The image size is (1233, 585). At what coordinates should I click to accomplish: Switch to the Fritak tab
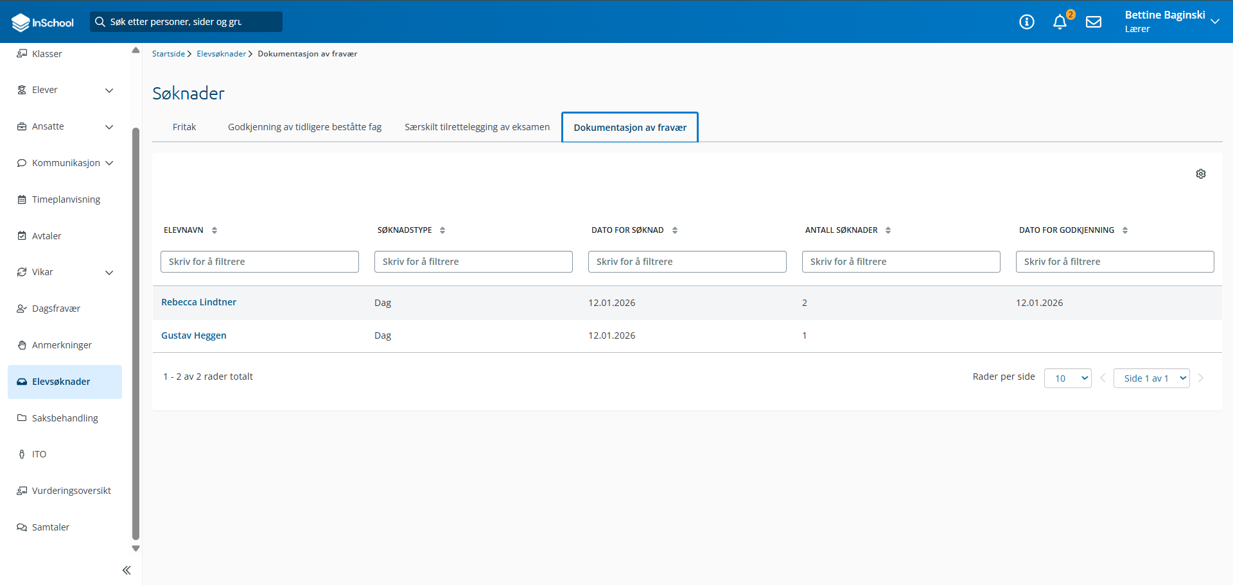[x=184, y=127]
